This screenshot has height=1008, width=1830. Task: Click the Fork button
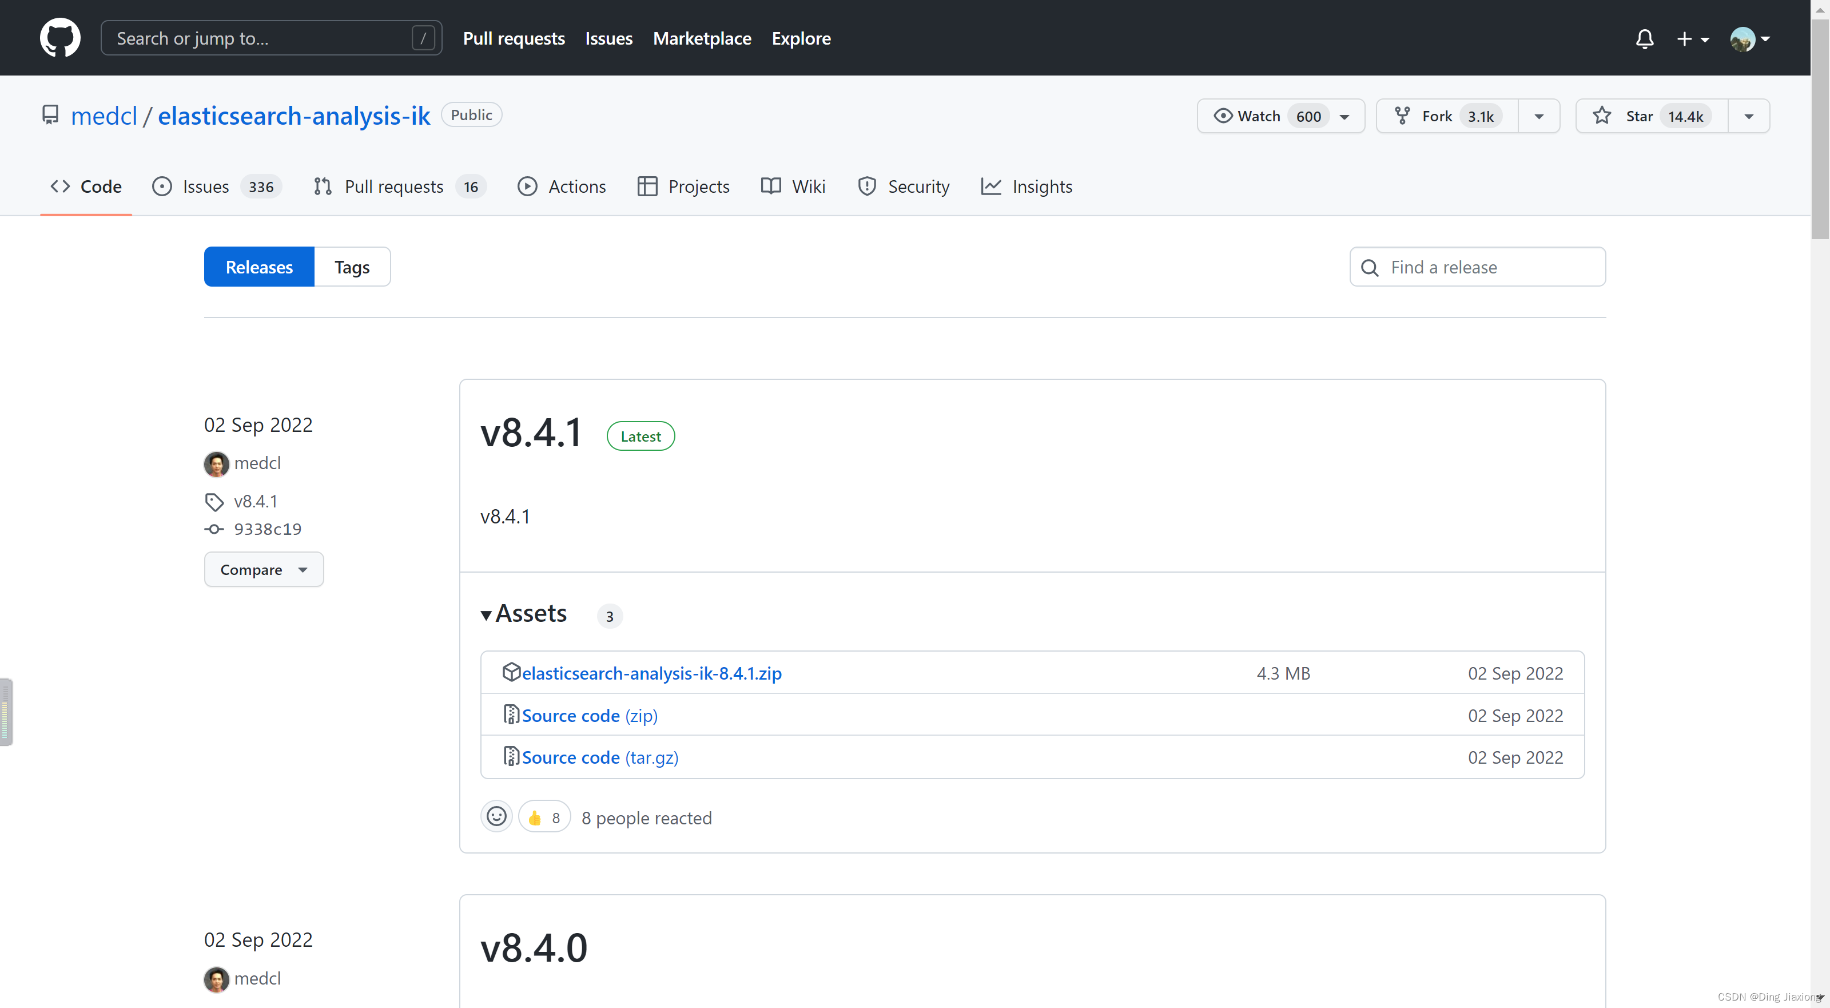(x=1448, y=116)
